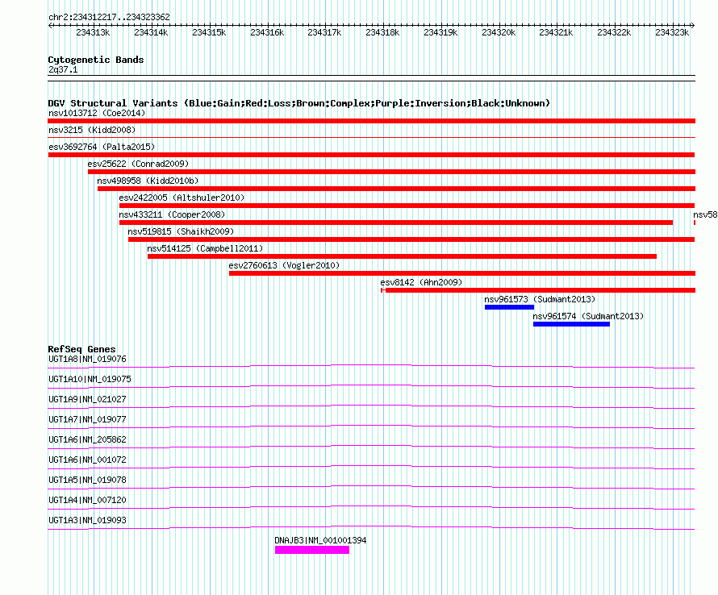Screen dimensions: 718x595
Task: Click the 234318k ruler tick label
Action: pyautogui.click(x=382, y=32)
